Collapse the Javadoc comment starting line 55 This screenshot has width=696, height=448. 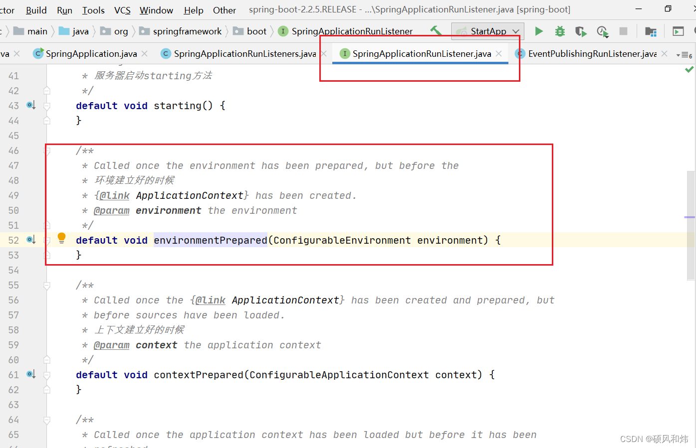click(x=47, y=286)
